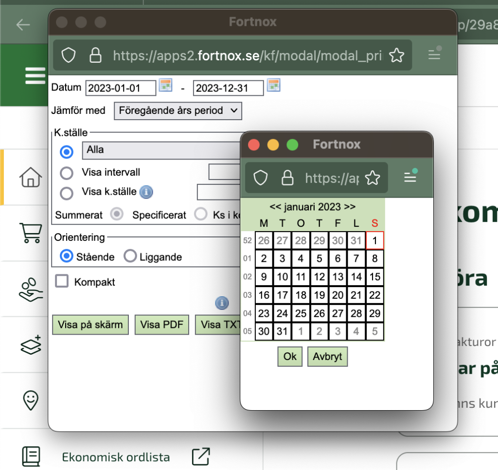
Task: Select the Specificerat radio button
Action: pos(201,214)
